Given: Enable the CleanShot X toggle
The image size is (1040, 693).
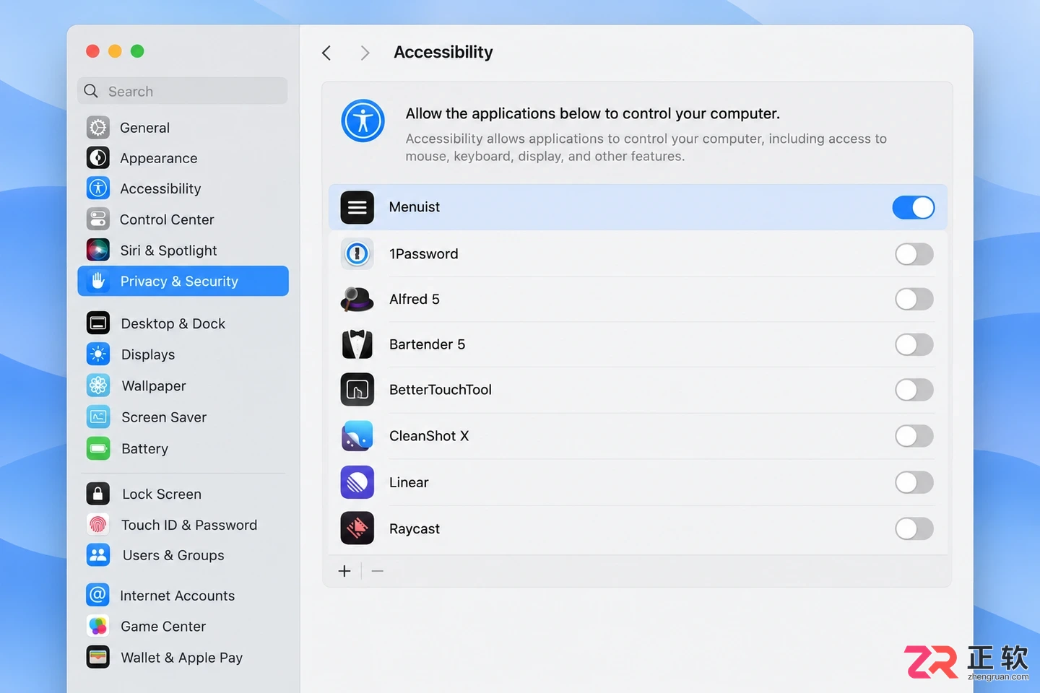Looking at the screenshot, I should (x=914, y=436).
